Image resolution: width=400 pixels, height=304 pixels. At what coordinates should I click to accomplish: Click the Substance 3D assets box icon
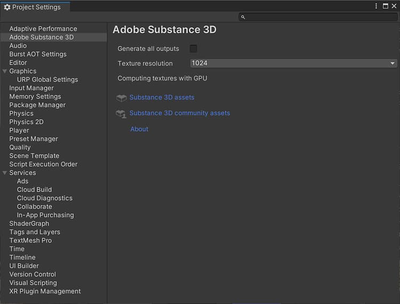click(122, 98)
